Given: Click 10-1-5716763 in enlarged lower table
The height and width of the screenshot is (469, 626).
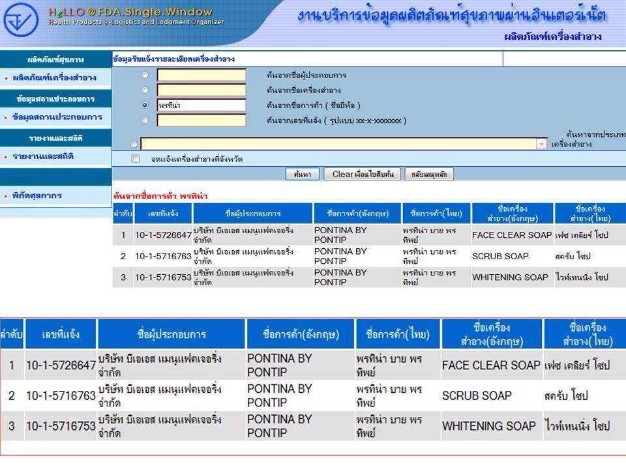Looking at the screenshot, I should 61,396.
